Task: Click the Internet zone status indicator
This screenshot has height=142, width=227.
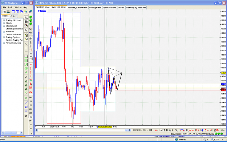Action: click(181, 139)
